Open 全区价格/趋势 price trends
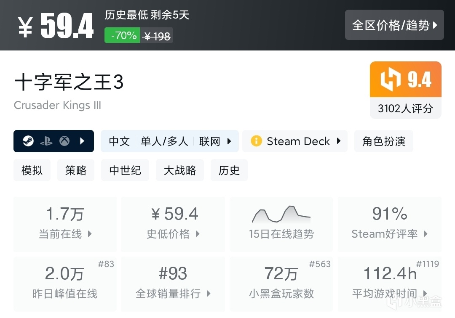Image resolution: width=455 pixels, height=318 pixels. coord(394,25)
